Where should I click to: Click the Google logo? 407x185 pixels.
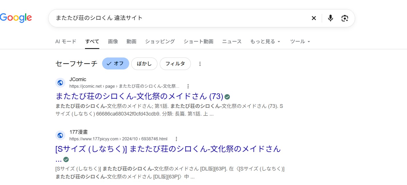tap(16, 18)
